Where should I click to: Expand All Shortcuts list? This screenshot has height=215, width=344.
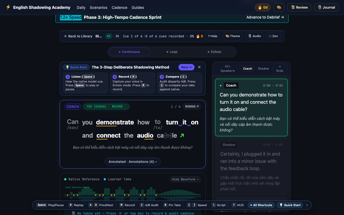coord(261,205)
